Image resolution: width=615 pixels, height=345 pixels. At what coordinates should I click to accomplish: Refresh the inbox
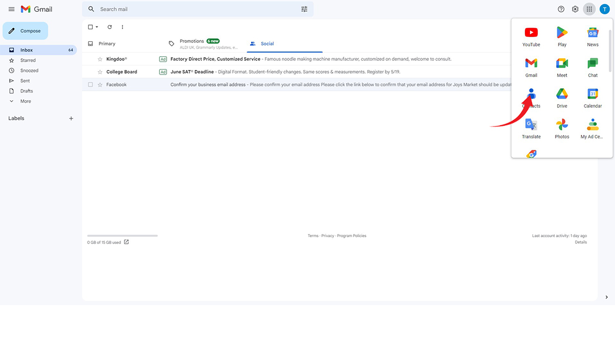[110, 27]
